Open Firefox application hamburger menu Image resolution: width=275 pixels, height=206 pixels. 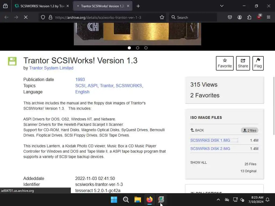(x=269, y=17)
